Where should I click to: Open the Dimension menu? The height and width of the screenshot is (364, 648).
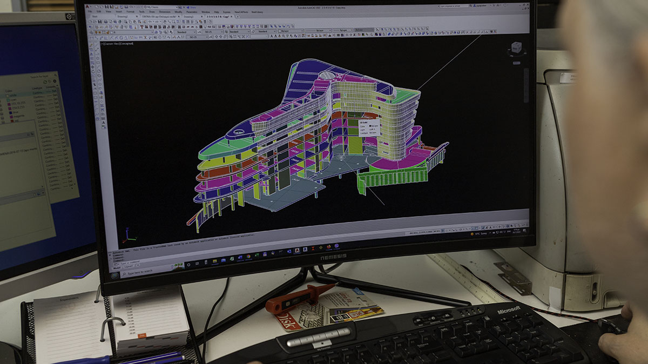165,12
